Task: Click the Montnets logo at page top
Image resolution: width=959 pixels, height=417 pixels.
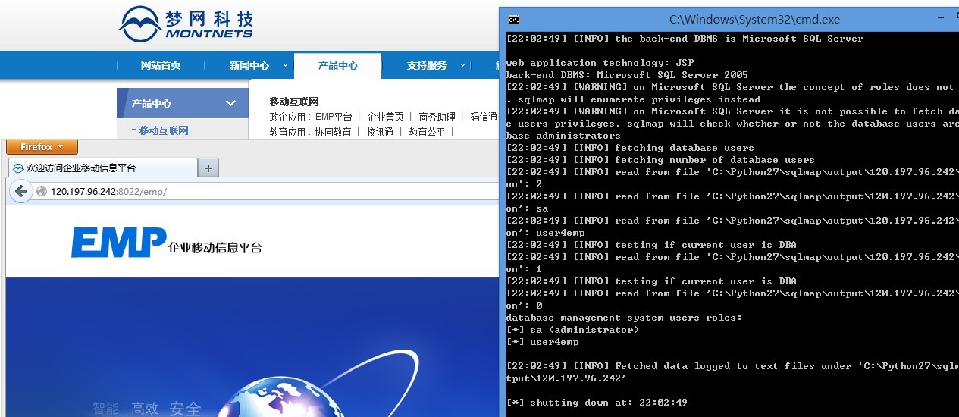Action: [186, 24]
